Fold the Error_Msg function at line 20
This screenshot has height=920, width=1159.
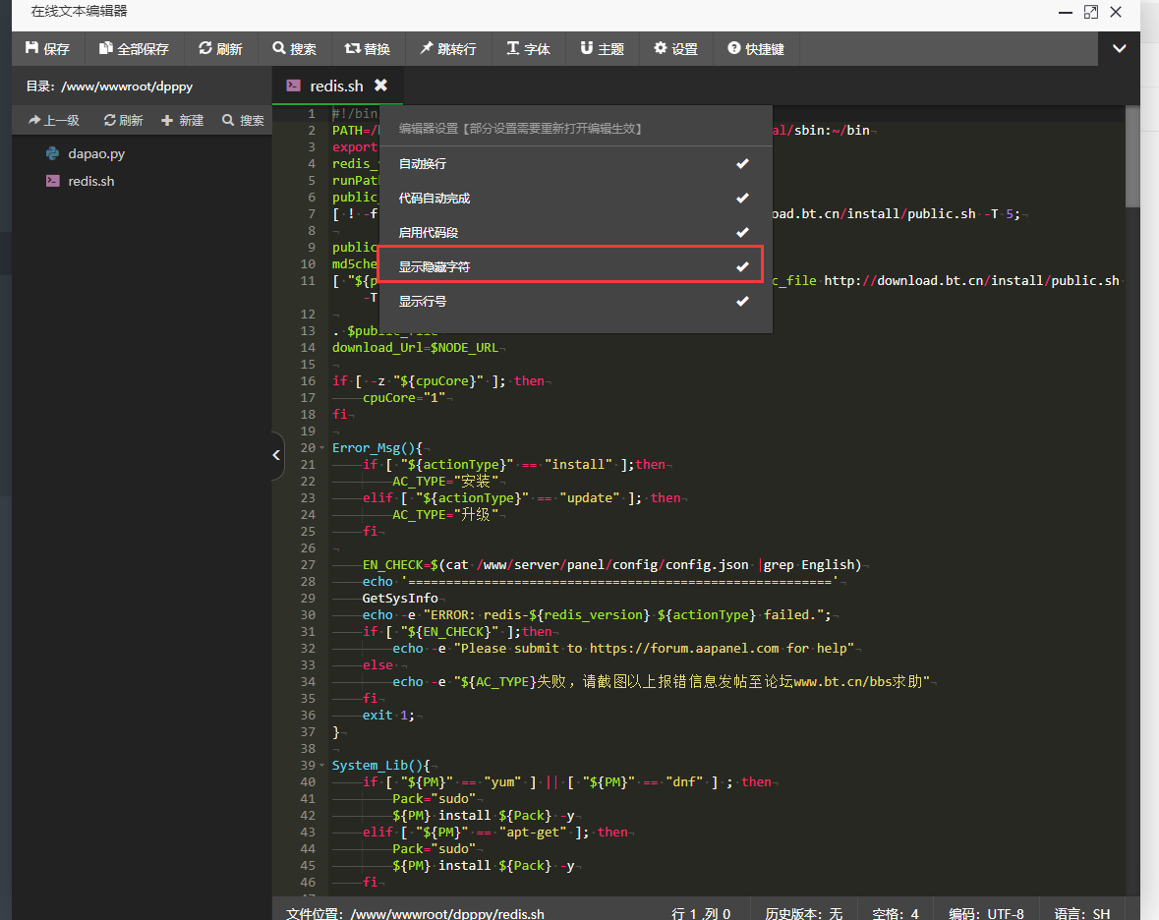pos(322,448)
